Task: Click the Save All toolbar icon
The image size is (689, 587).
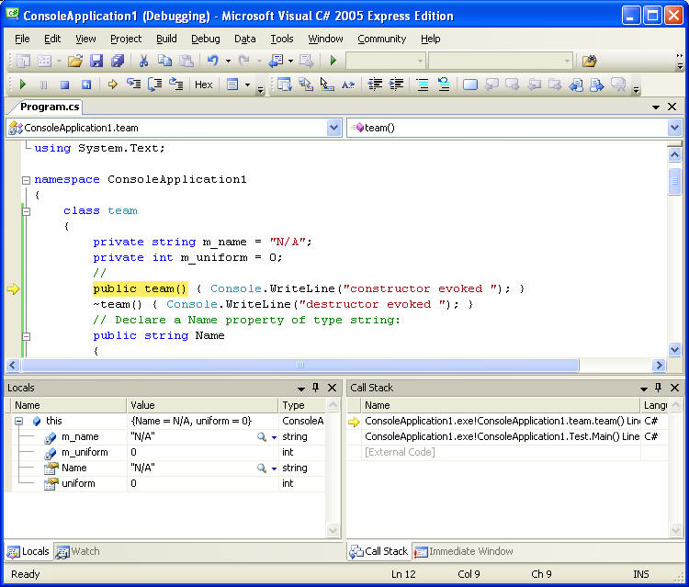Action: point(117,61)
